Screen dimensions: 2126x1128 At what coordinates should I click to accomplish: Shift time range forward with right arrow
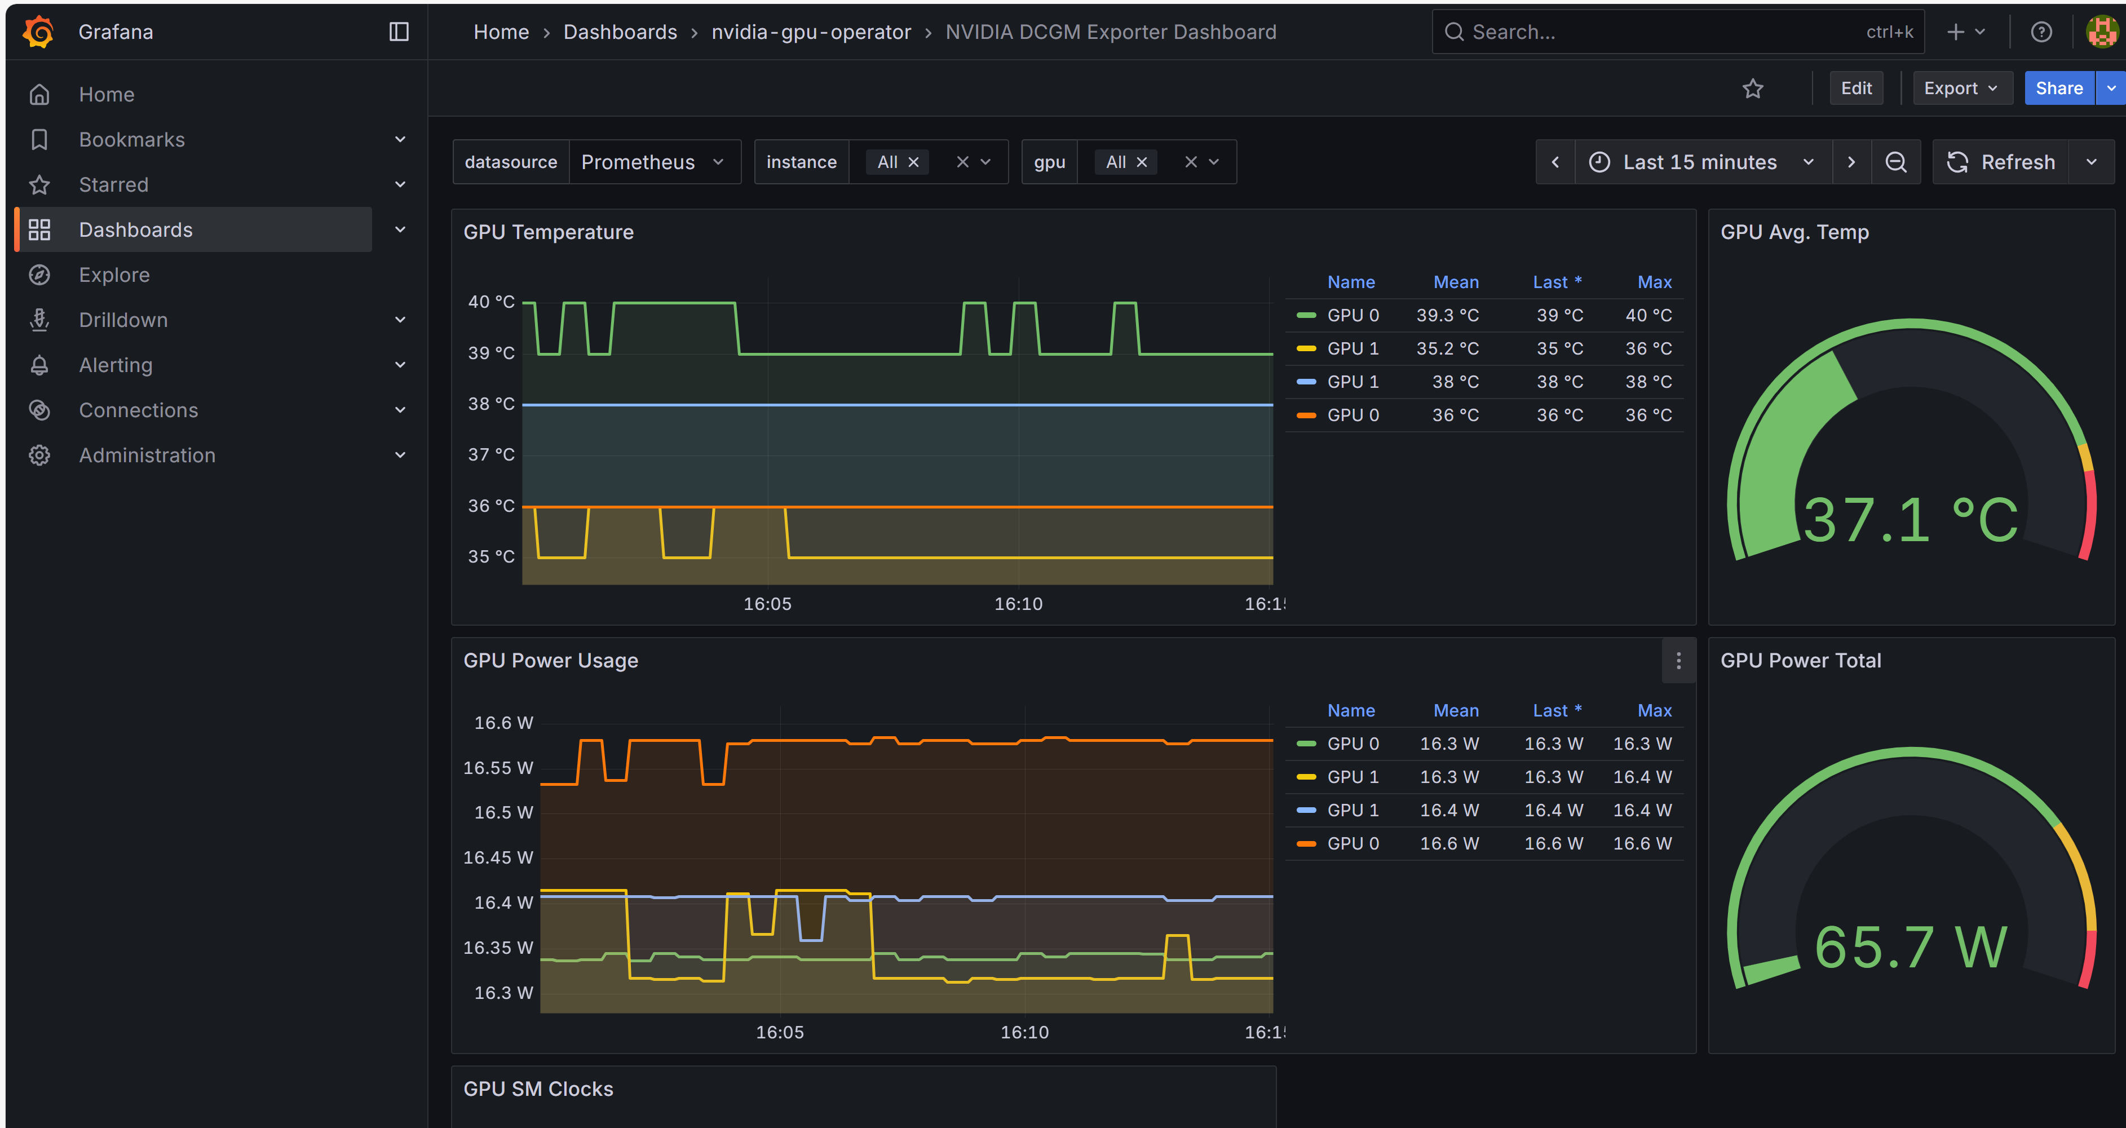tap(1851, 162)
